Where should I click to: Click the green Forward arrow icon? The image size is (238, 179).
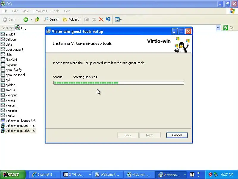click(x=26, y=19)
